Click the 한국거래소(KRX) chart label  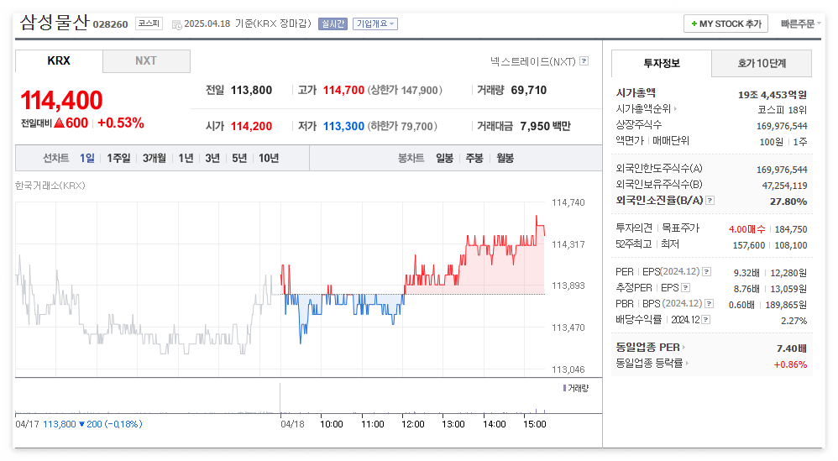click(50, 186)
